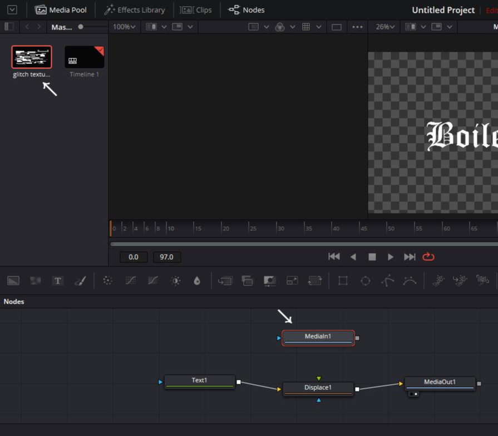Add a Hue Curves node
Screen dimensions: 498x436
tap(153, 281)
